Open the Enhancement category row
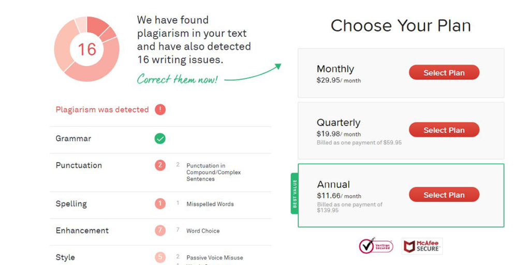This screenshot has width=530, height=265. coord(82,231)
